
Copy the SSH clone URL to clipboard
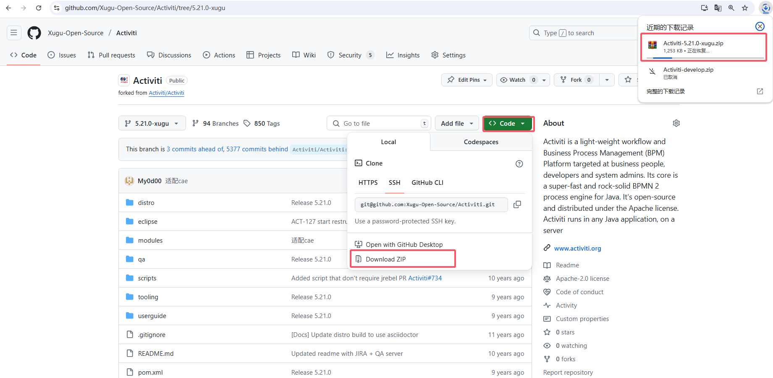click(517, 205)
